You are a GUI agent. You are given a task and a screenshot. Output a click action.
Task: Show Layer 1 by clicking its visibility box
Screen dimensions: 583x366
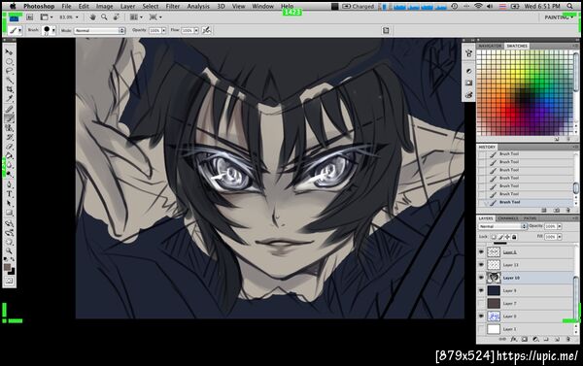(x=482, y=329)
